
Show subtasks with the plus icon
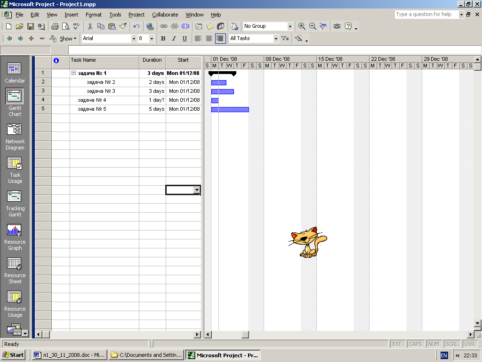(31, 39)
